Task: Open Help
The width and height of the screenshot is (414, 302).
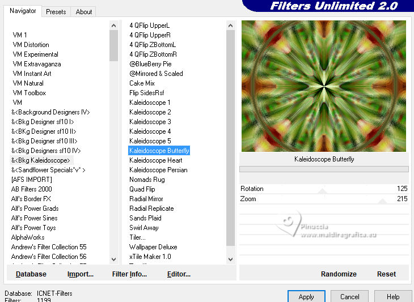Action: [393, 297]
